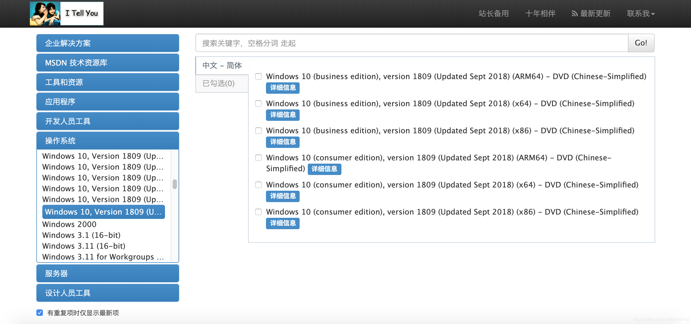Viewport: 691px width, 324px height.
Task: Focus the keyword search input field
Action: [411, 43]
